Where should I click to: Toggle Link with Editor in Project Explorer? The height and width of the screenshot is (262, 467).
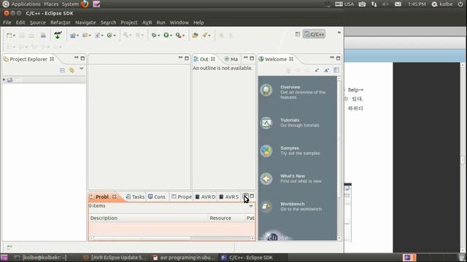tap(72, 71)
